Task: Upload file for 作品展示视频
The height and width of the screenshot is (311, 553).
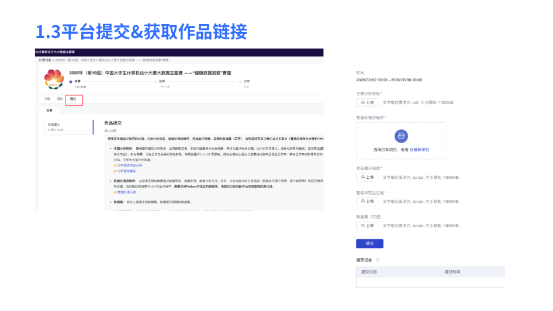Action: [x=367, y=177]
